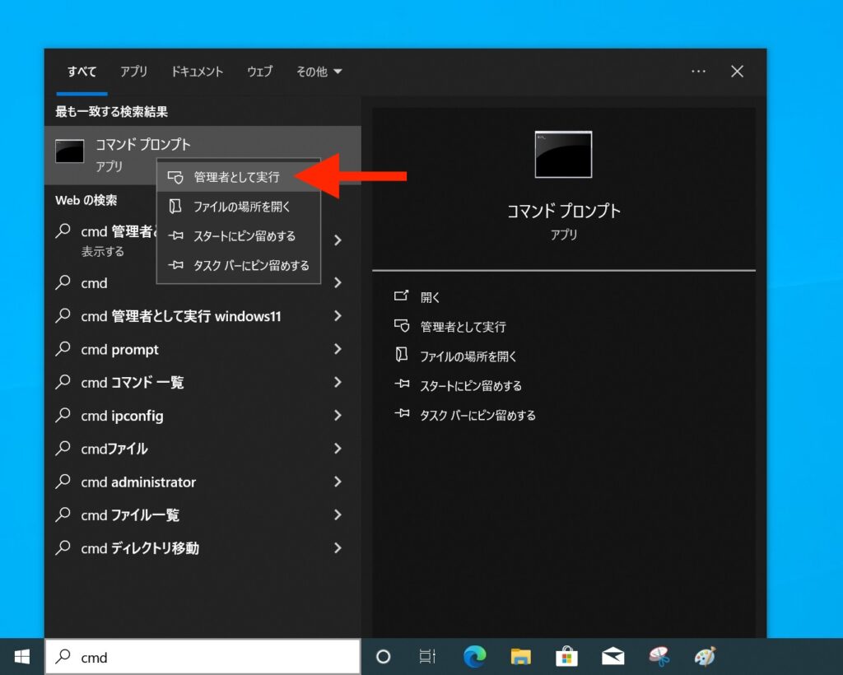The width and height of the screenshot is (843, 675).
Task: Open File Explorer from the taskbar
Action: (520, 656)
